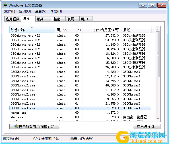Viewport: 169px width, 144px height.
Task: Click 显示所有用户的进程(S) button
Action: click(x=35, y=127)
